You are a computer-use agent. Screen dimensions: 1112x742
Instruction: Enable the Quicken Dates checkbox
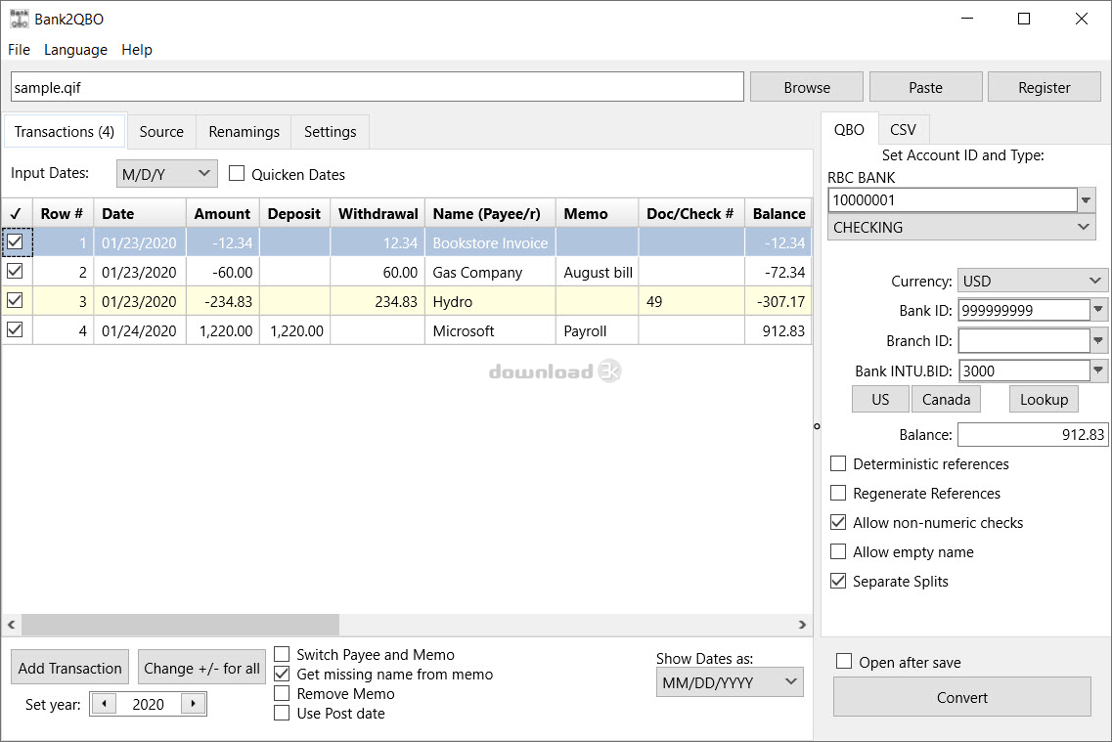click(236, 174)
